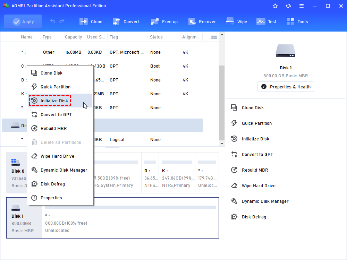
Task: Click the Properties & Health button
Action: coord(286,87)
